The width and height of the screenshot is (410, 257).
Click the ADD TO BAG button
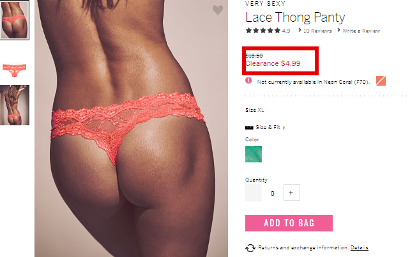coord(289,223)
